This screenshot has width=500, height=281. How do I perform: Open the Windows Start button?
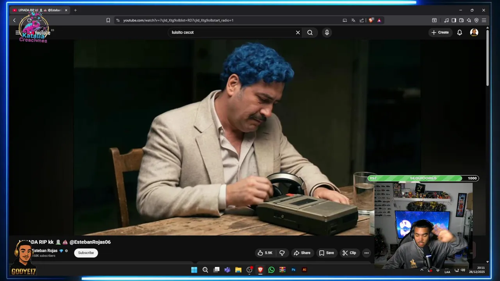click(194, 270)
